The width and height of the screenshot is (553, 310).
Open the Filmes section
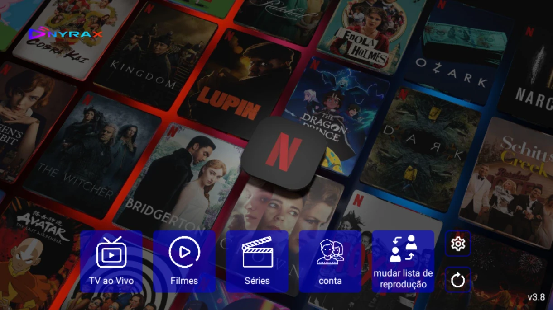(184, 261)
